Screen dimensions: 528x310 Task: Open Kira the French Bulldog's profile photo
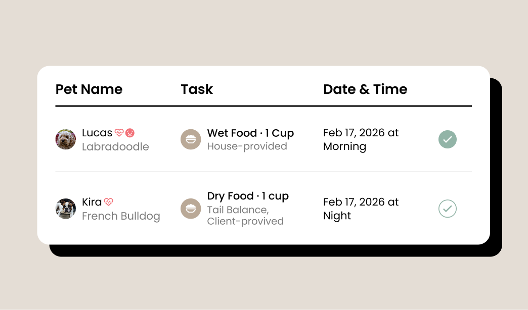(x=66, y=209)
